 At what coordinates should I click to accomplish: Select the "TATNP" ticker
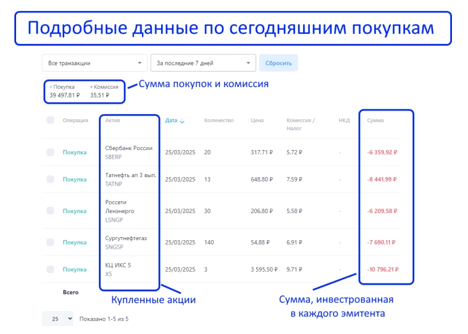pos(114,184)
